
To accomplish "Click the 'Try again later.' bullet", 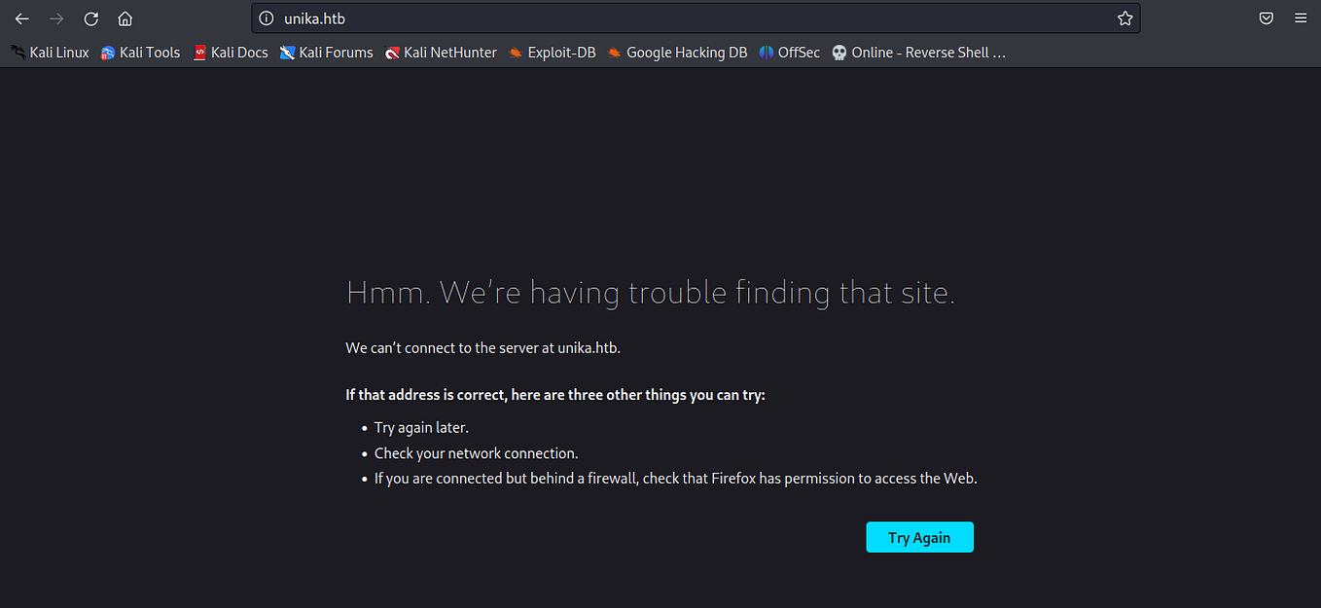I will (x=421, y=428).
